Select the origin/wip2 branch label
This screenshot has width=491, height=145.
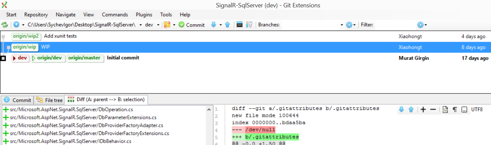click(26, 36)
